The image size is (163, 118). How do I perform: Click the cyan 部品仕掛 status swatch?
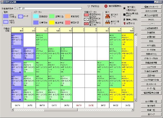coord(36,16)
